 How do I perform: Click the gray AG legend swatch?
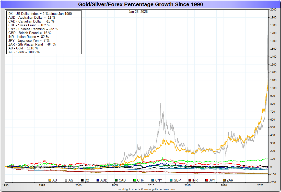pyautogui.click(x=66, y=180)
